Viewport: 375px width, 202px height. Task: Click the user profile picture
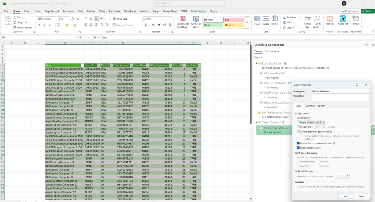(344, 3)
